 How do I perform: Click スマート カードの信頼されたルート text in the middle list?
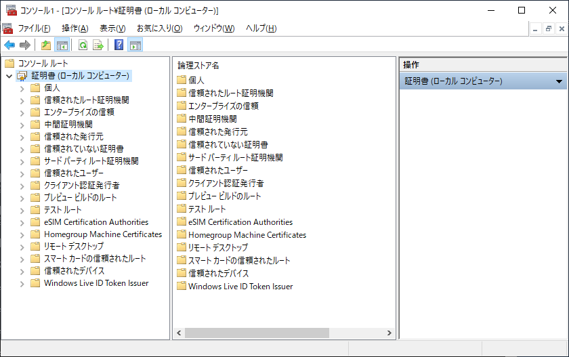(239, 261)
